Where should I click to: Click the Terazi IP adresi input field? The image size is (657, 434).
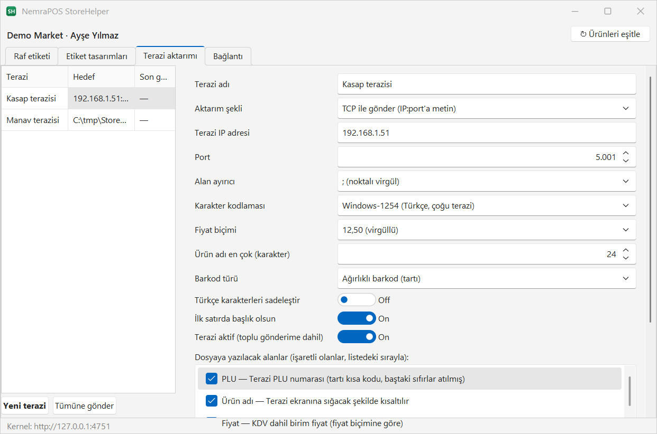487,133
